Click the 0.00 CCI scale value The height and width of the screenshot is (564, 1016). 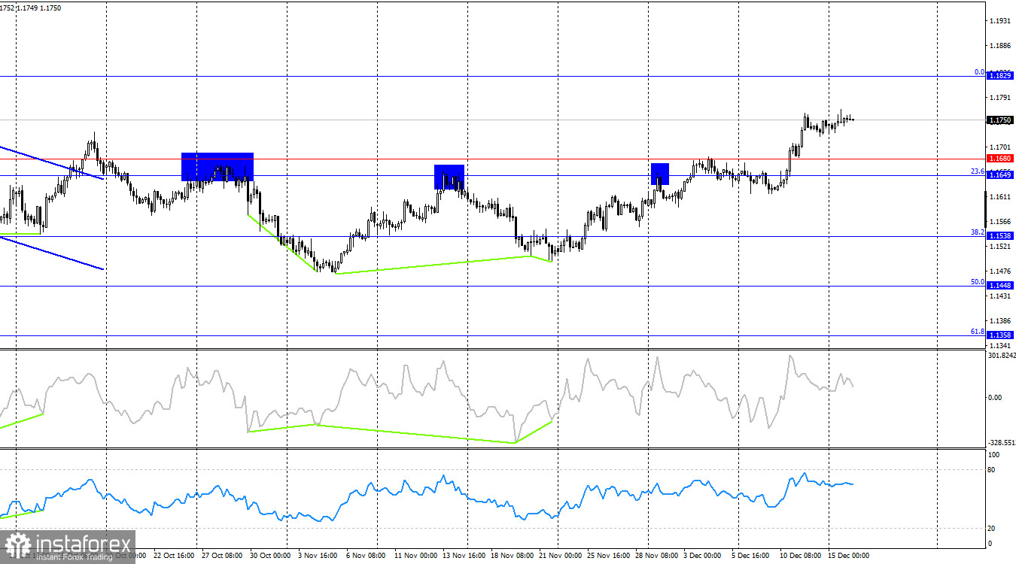(x=995, y=398)
